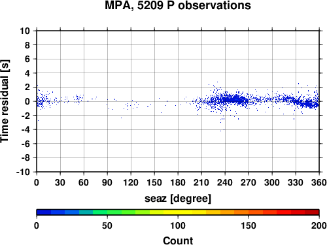Select the dark red end of colorbar

[x=312, y=212]
